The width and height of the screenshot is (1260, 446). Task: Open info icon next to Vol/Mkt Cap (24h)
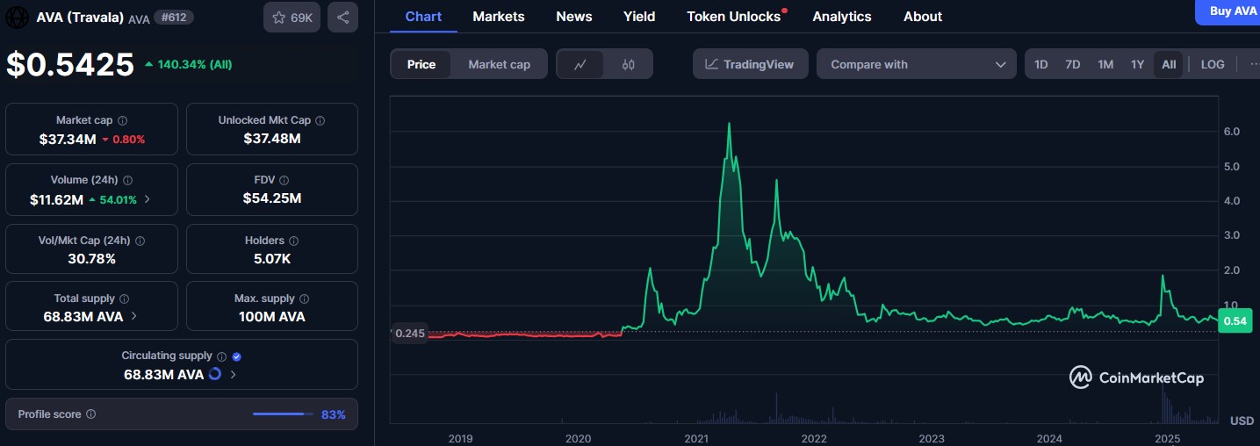point(140,241)
